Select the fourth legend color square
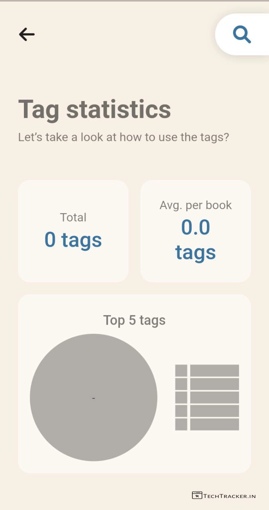The width and height of the screenshot is (269, 510). pyautogui.click(x=181, y=411)
